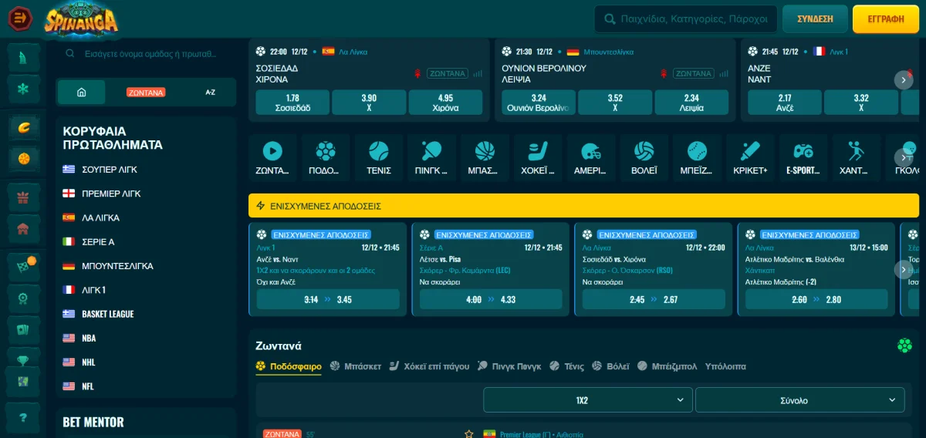Click the yellow C icon in the sidebar
The width and height of the screenshot is (926, 438).
pyautogui.click(x=22, y=126)
